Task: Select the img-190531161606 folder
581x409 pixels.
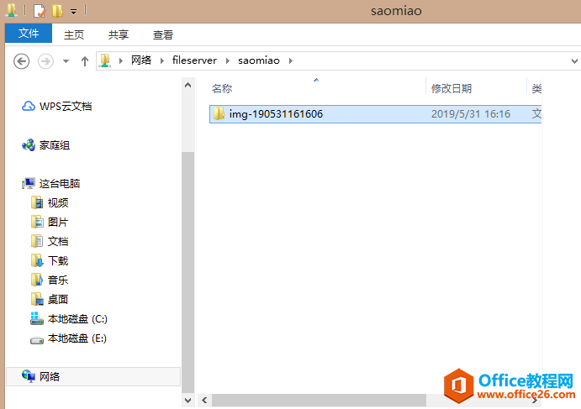Action: pos(375,114)
